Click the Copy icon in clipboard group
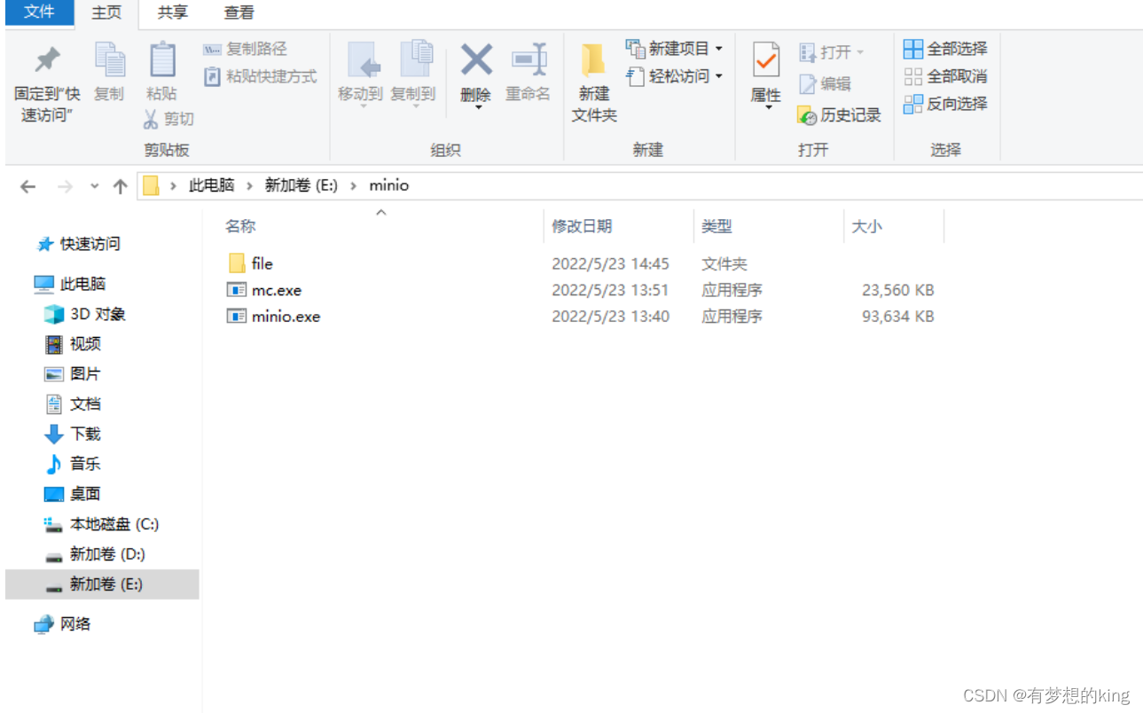 tap(110, 59)
